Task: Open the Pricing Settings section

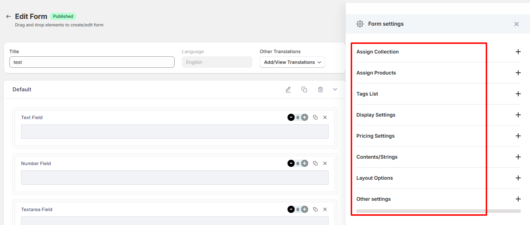Action: (518, 136)
